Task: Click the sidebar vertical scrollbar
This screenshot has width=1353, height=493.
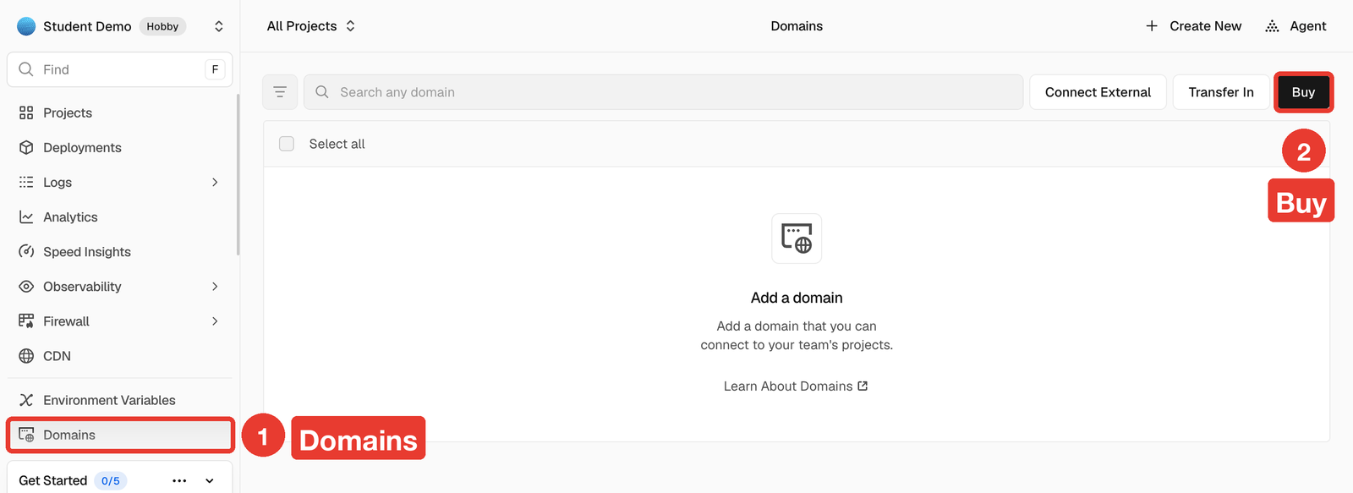Action: click(x=238, y=173)
